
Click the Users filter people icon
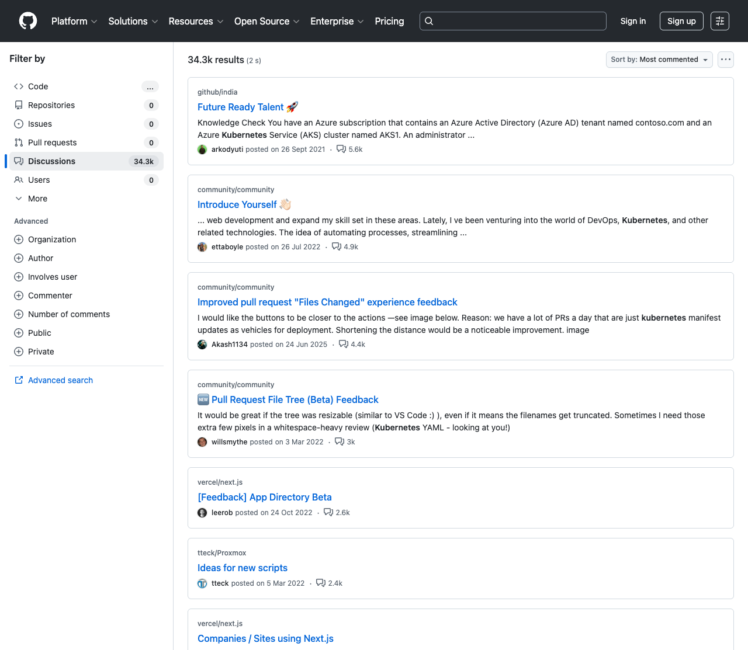(19, 180)
